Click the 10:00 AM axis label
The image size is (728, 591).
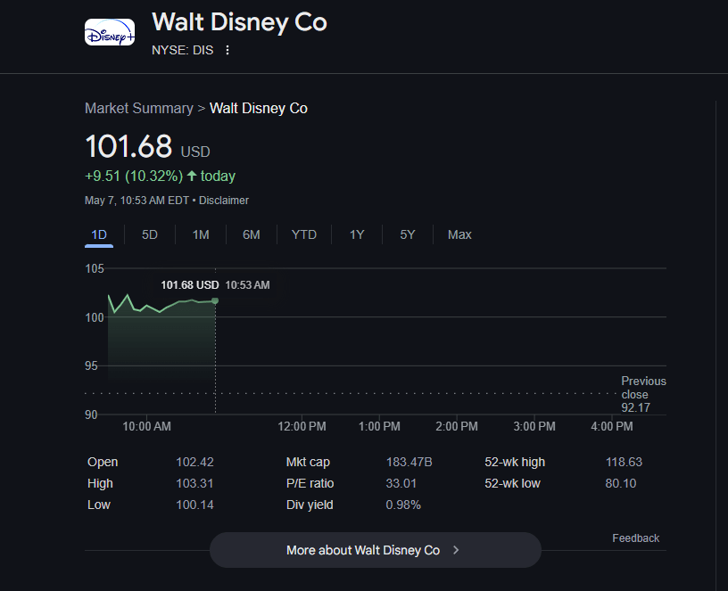(x=146, y=426)
